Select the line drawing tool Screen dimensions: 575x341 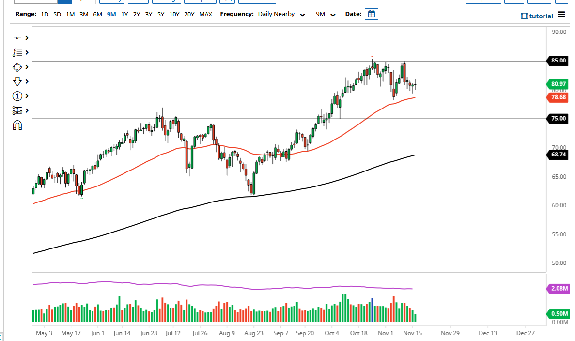(17, 38)
